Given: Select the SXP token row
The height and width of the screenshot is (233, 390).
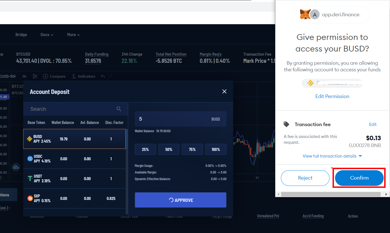Looking at the screenshot, I should coord(75,198).
